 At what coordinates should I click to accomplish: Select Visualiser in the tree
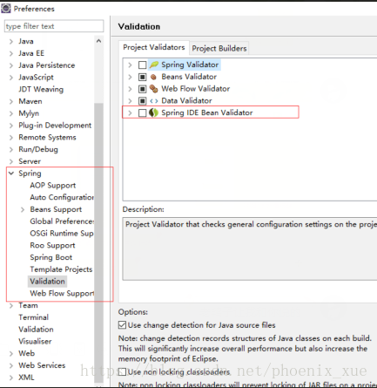35,342
